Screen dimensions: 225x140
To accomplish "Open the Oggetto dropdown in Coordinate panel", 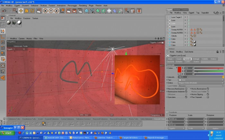I will [x=176, y=128].
